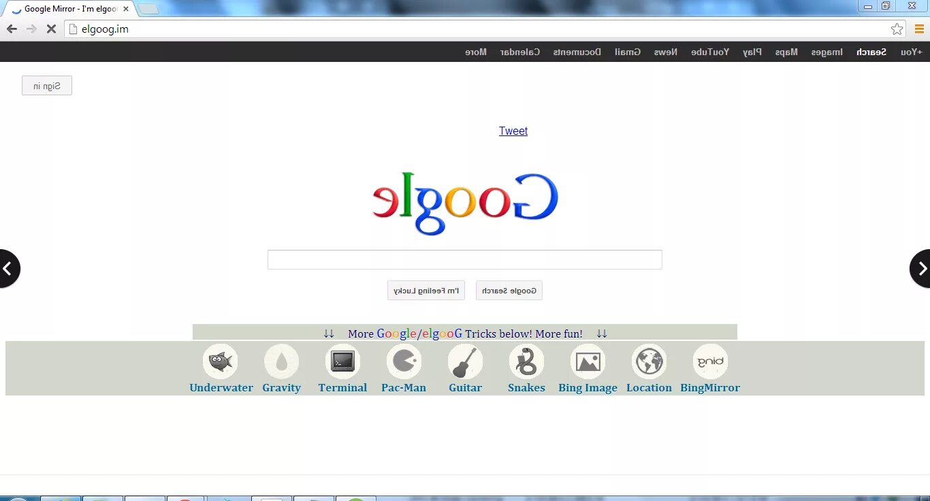Focus the elgooG search input box
The height and width of the screenshot is (501, 930).
pos(465,259)
